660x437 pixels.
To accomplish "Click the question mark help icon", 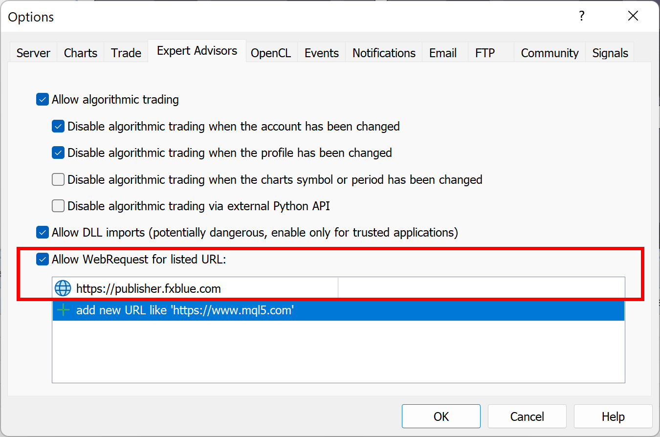I will (x=581, y=16).
